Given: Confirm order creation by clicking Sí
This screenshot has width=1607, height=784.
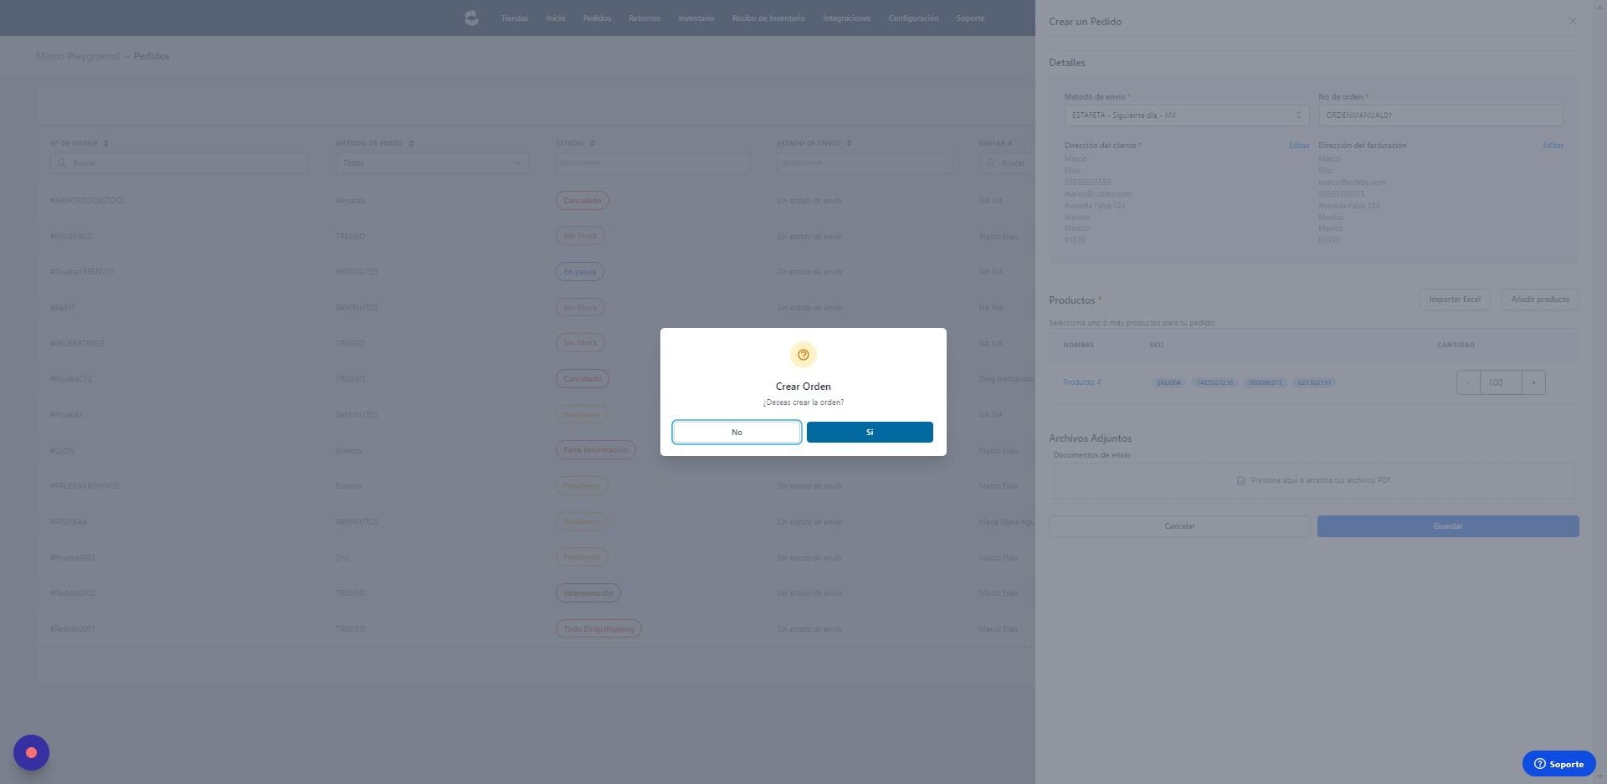Looking at the screenshot, I should [869, 432].
